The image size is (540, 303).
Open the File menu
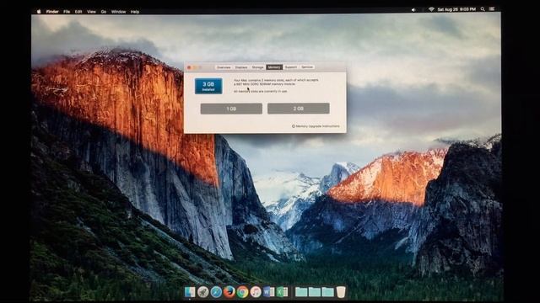pos(67,11)
